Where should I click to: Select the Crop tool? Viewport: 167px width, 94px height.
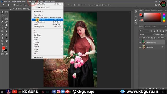(2, 19)
